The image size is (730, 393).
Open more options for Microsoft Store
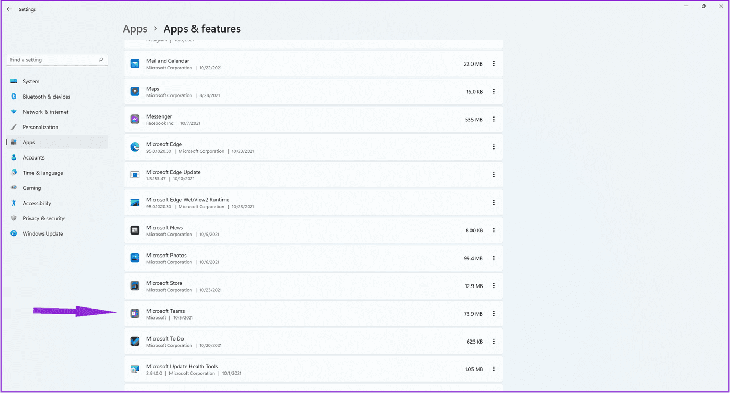pos(493,286)
